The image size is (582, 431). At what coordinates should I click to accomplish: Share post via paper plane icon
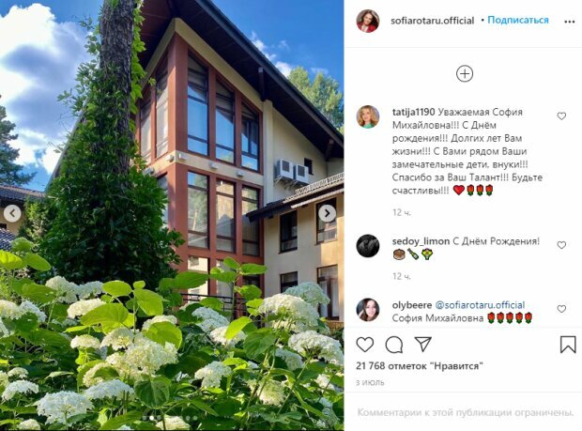tap(422, 344)
